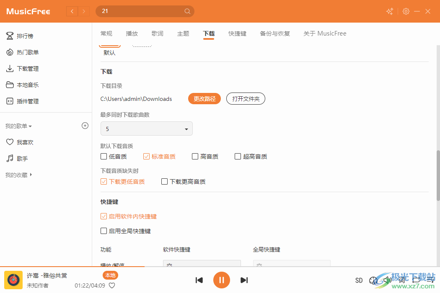
Task: Uncheck the 标准音质 quality option
Action: click(159, 157)
